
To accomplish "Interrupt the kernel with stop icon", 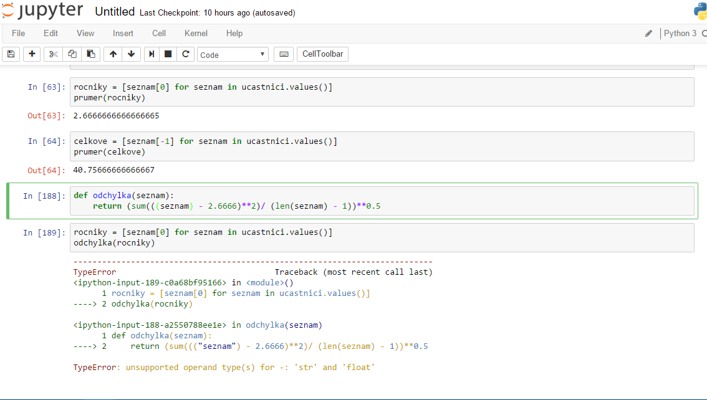I will pyautogui.click(x=168, y=54).
